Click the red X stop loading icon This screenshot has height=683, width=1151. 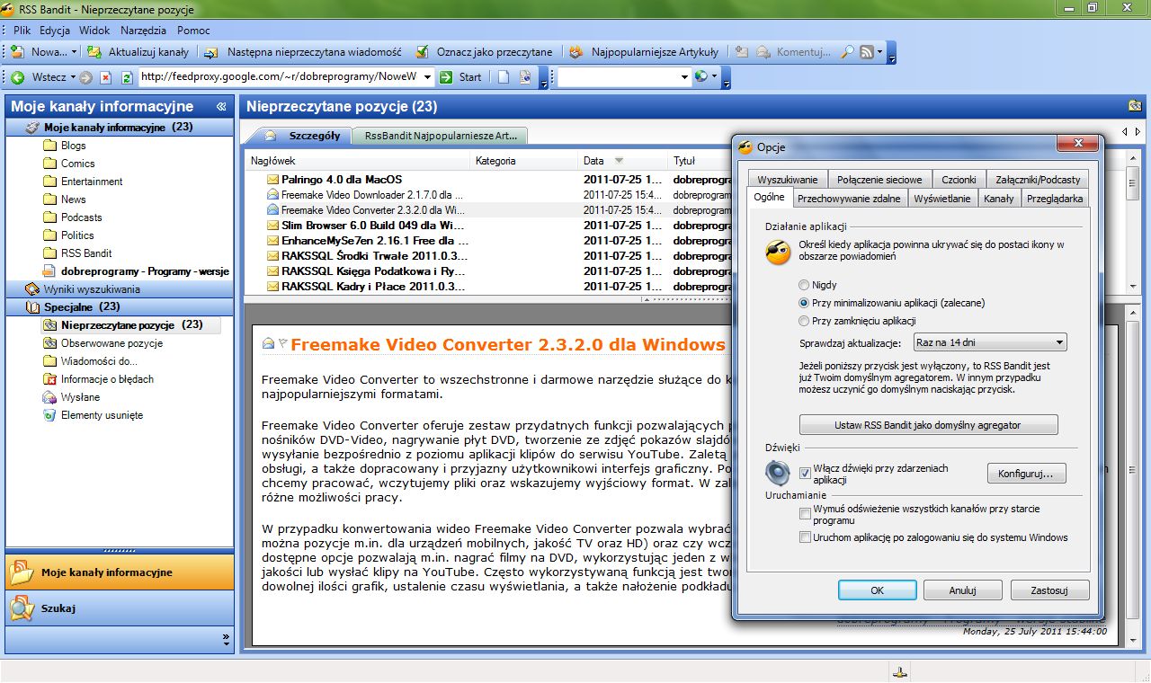click(106, 77)
